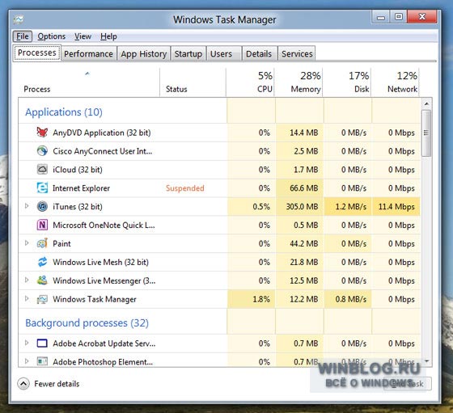Click the Windows Task Manager row icon
The width and height of the screenshot is (453, 413).
42,299
